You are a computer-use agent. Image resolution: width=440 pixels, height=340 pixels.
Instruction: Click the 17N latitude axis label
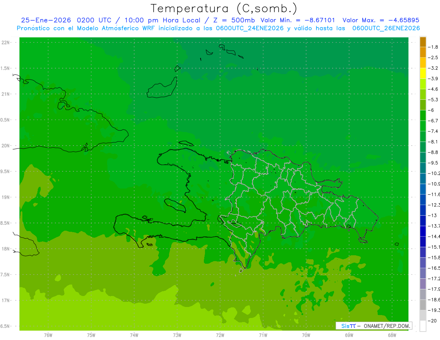point(5,300)
